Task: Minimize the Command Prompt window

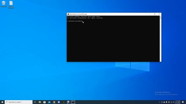Action: tap(150, 14)
